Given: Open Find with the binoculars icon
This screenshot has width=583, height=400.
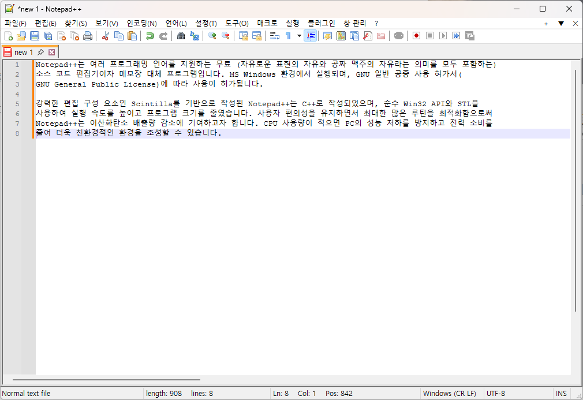Looking at the screenshot, I should 181,36.
